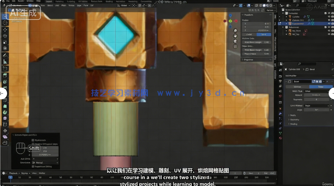Open the Mesh menu in the viewport header
Viewport: 334px width, 186px height.
(64, 5)
